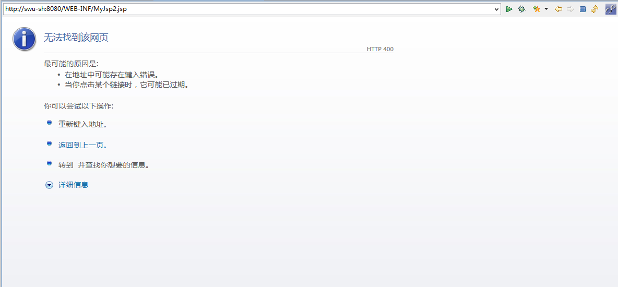The image size is (618, 287).
Task: Stop loading with the blue square icon
Action: (x=583, y=9)
